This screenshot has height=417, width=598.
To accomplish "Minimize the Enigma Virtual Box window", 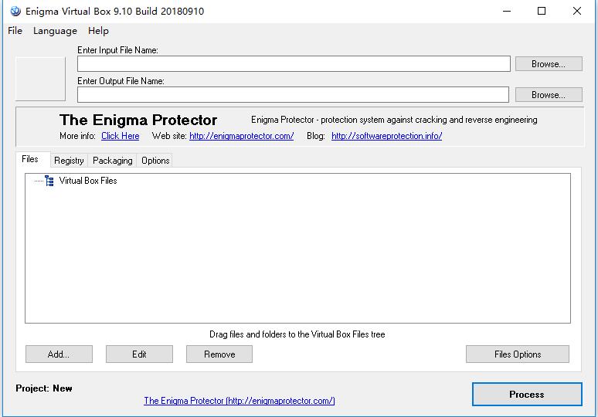I will pos(507,11).
